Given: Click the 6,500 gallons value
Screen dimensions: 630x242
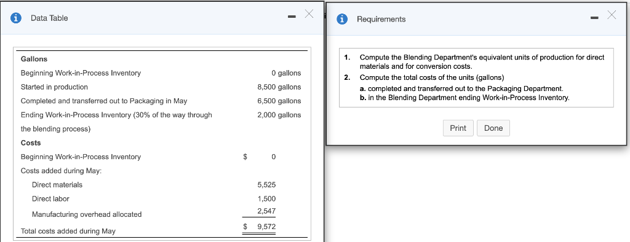Looking at the screenshot, I should [x=279, y=101].
